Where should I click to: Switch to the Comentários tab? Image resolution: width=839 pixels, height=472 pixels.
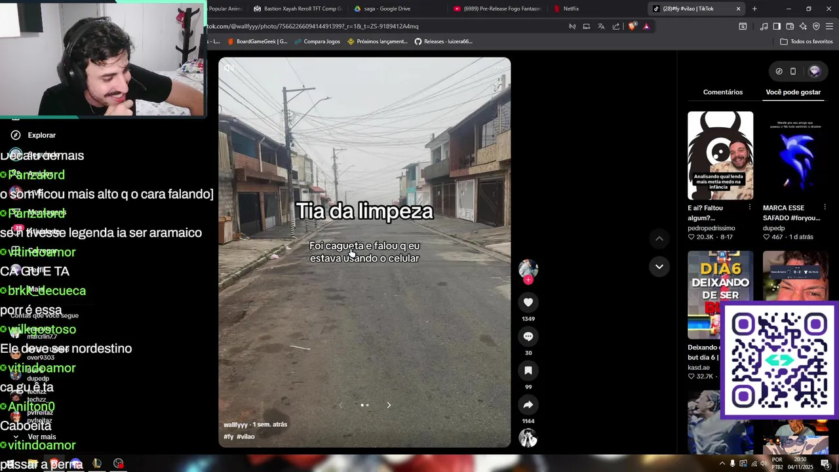(723, 92)
